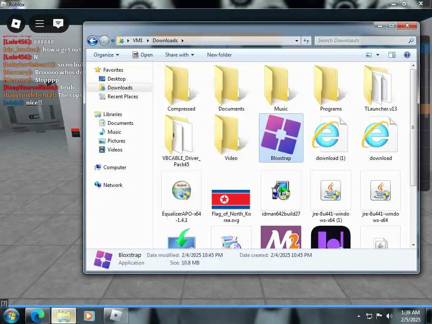Open Microsoft Edge from taskbar
Viewport: 432px width, 324px height.
coord(37,316)
